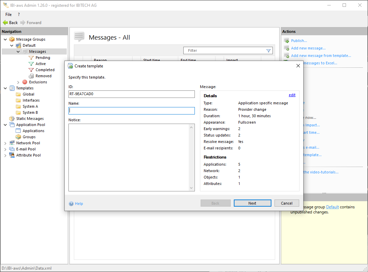
Task: Select the Pending filter icon
Action: 31,58
